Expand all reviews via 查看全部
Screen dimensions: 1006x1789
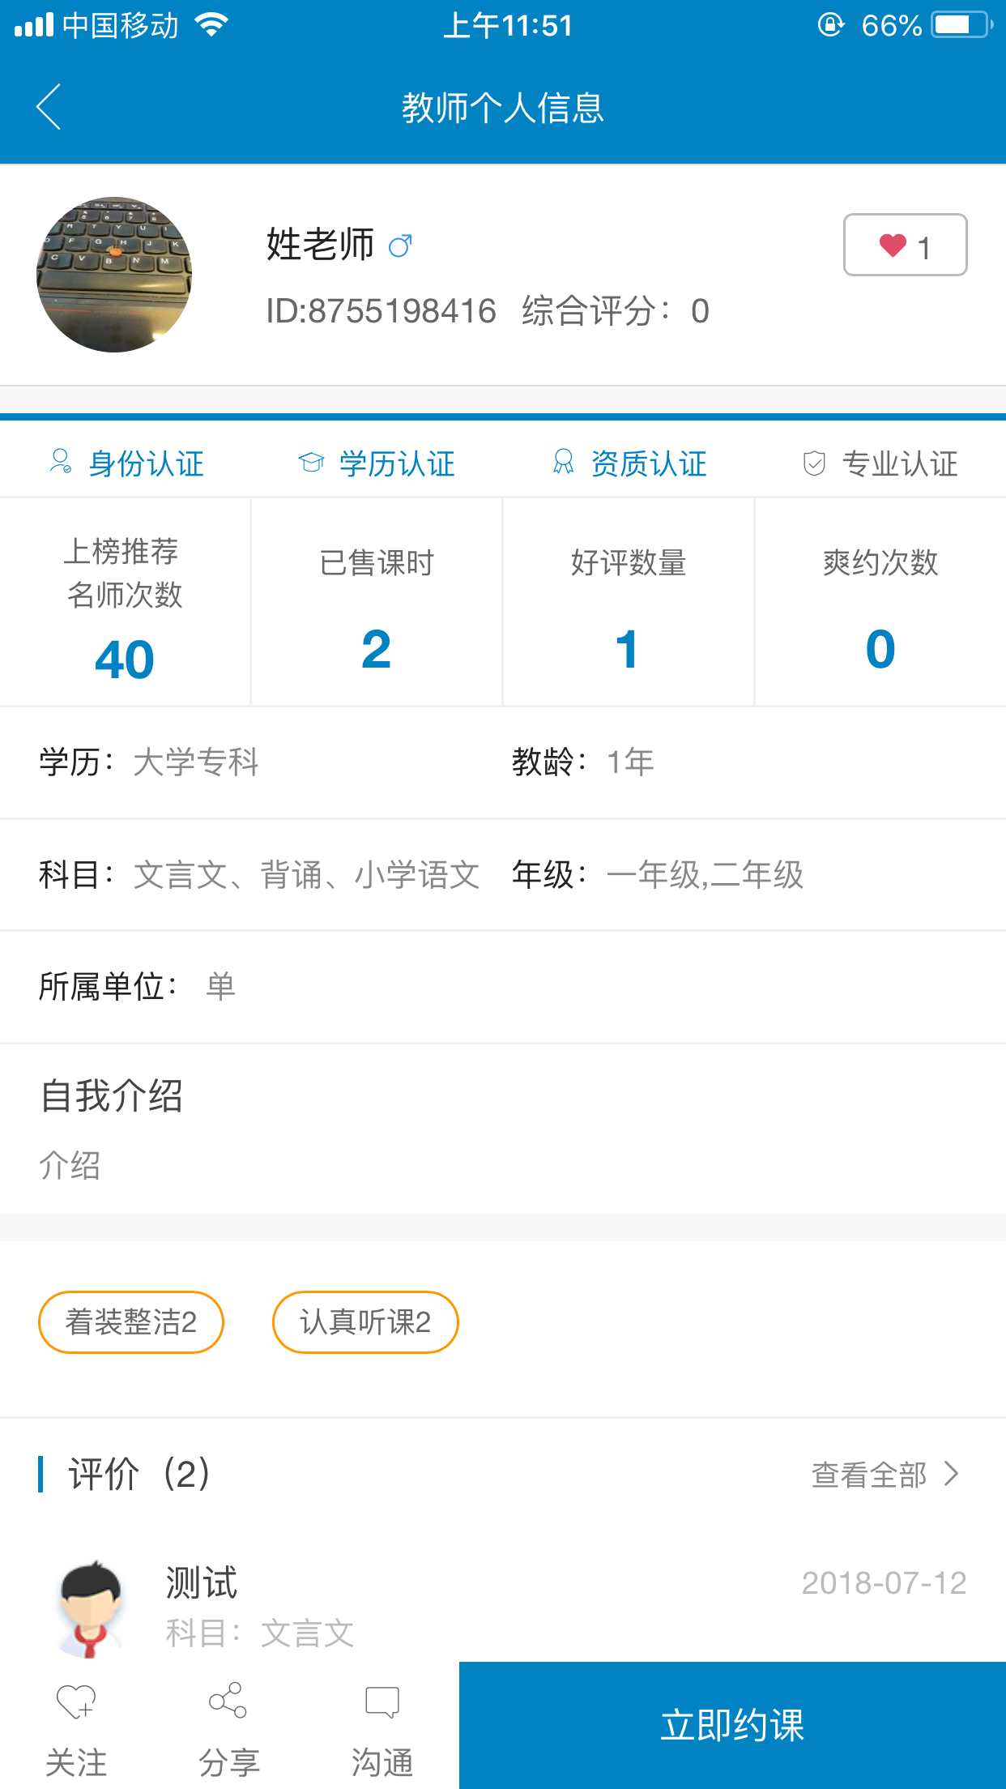[869, 1475]
